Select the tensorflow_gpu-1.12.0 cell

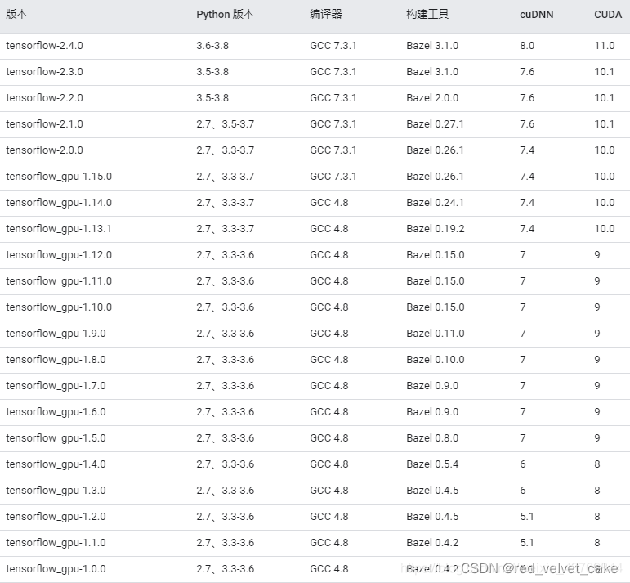[x=59, y=255]
